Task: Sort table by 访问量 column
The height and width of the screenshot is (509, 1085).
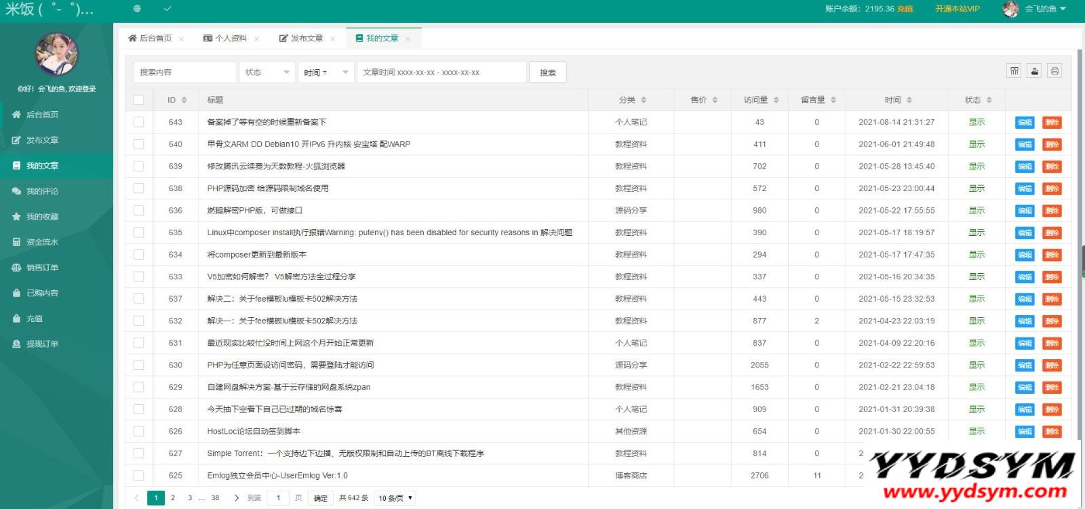Action: [776, 100]
